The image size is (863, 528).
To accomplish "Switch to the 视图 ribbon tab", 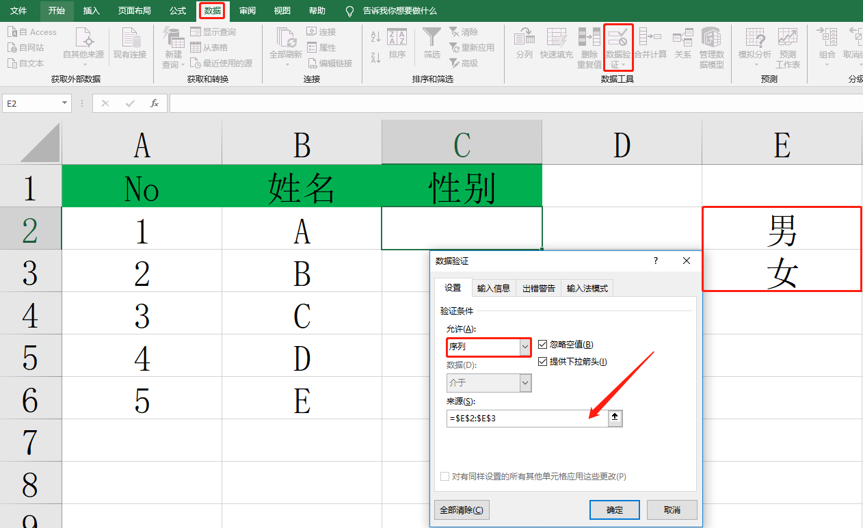I will (282, 11).
